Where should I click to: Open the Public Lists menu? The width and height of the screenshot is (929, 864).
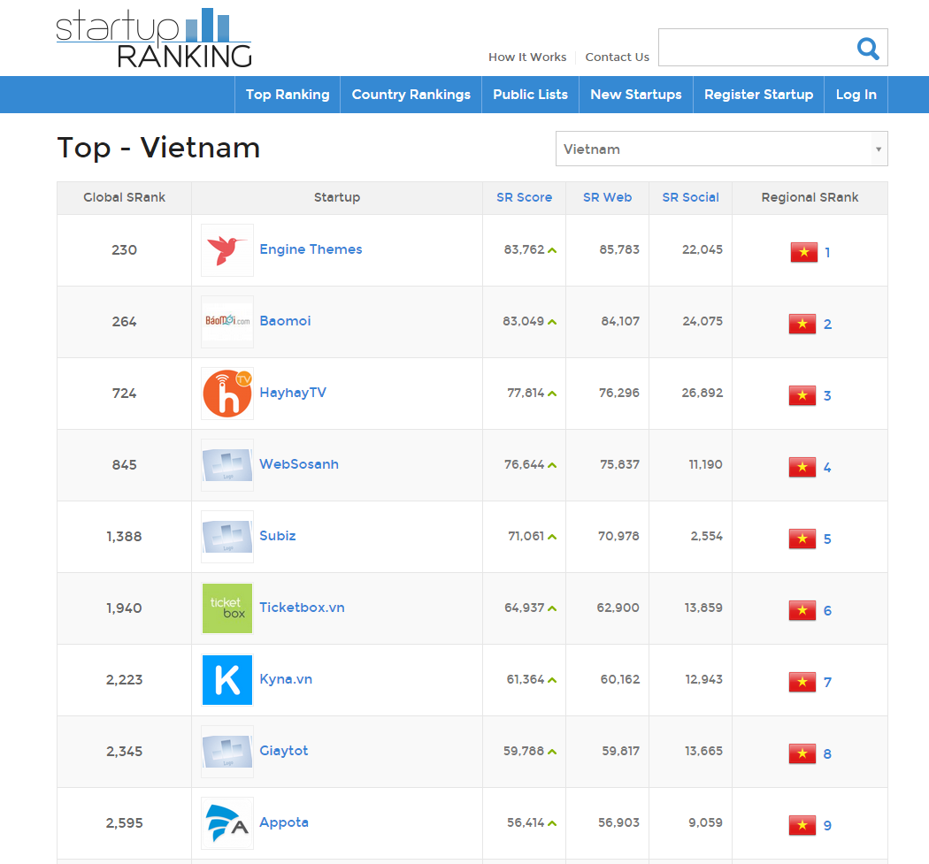coord(529,95)
